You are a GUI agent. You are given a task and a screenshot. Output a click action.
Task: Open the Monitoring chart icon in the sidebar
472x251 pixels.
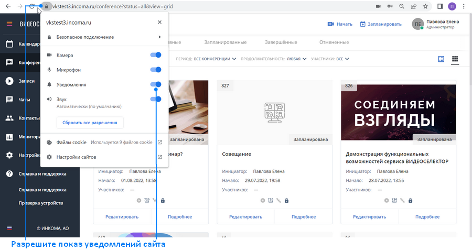pos(9,137)
